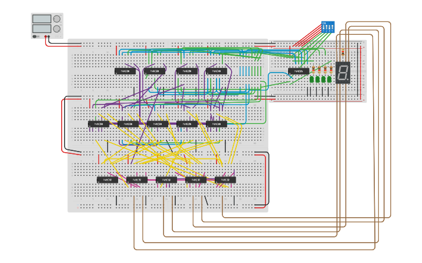Click the power supply's lower adjustment knob

[56, 28]
